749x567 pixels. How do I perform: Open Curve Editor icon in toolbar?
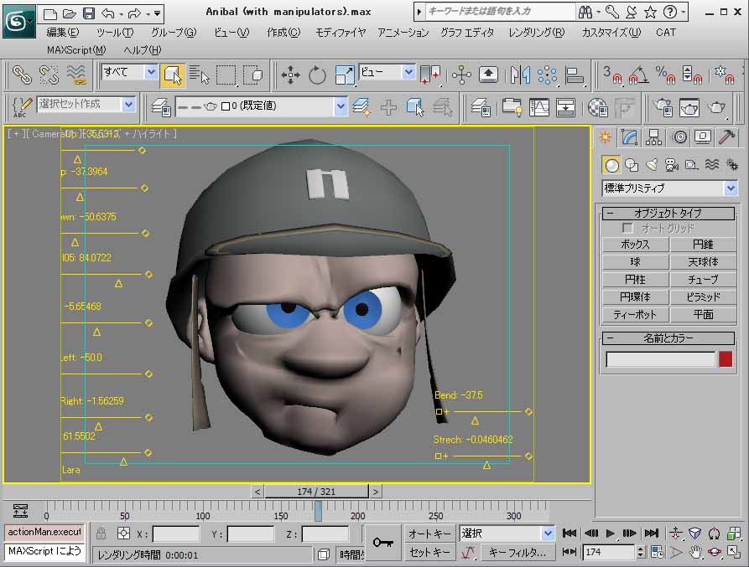[x=539, y=107]
